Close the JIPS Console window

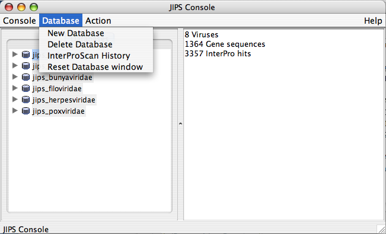[9, 7]
